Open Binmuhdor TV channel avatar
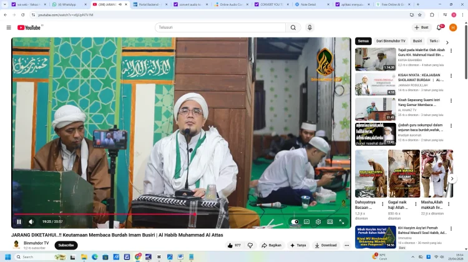Image resolution: width=468 pixels, height=262 pixels. pos(16,245)
